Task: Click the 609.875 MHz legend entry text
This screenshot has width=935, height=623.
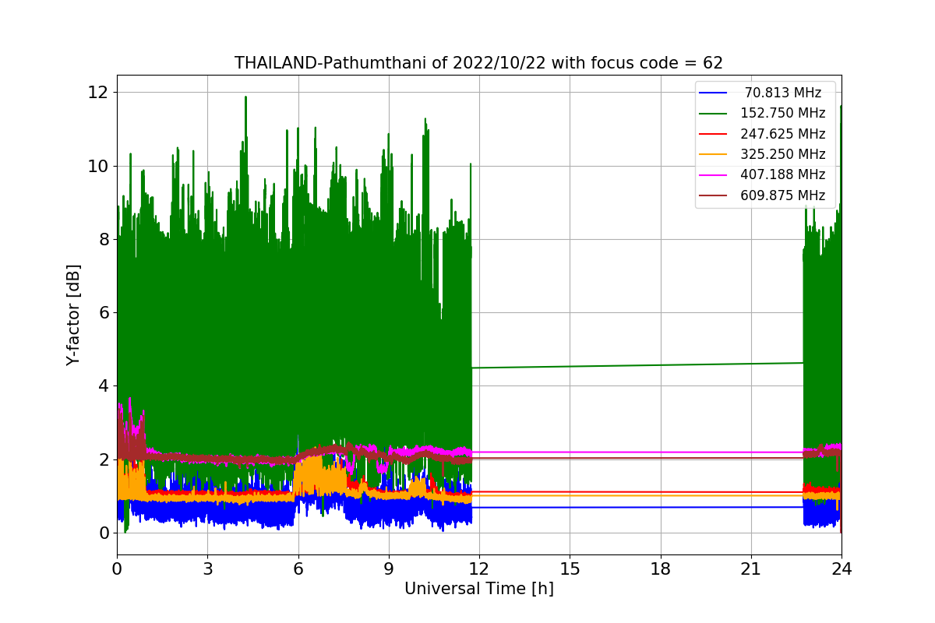Action: click(x=783, y=195)
